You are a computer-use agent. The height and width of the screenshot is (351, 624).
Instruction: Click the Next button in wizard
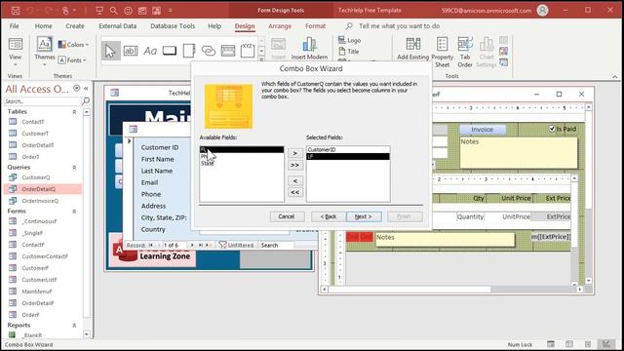[364, 216]
